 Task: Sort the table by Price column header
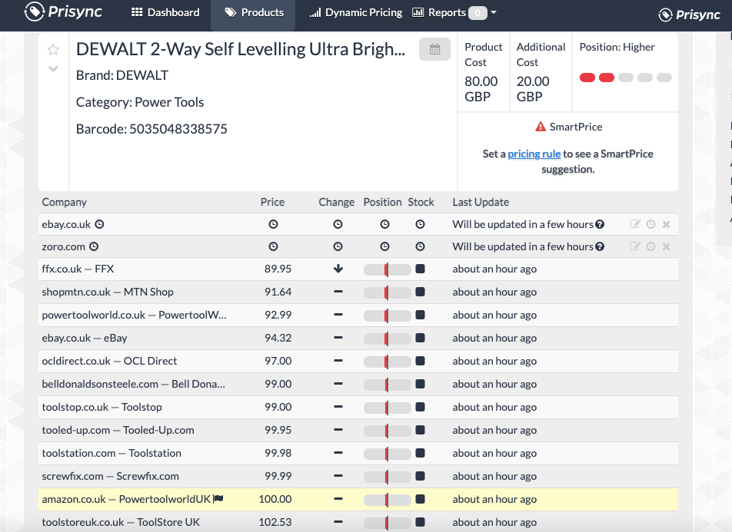(272, 202)
